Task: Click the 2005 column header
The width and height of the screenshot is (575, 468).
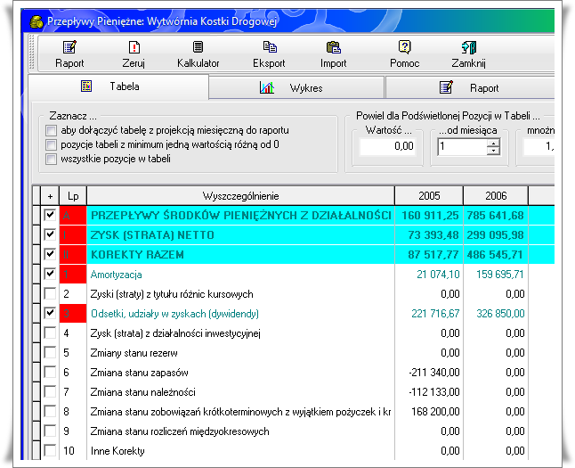Action: point(428,194)
